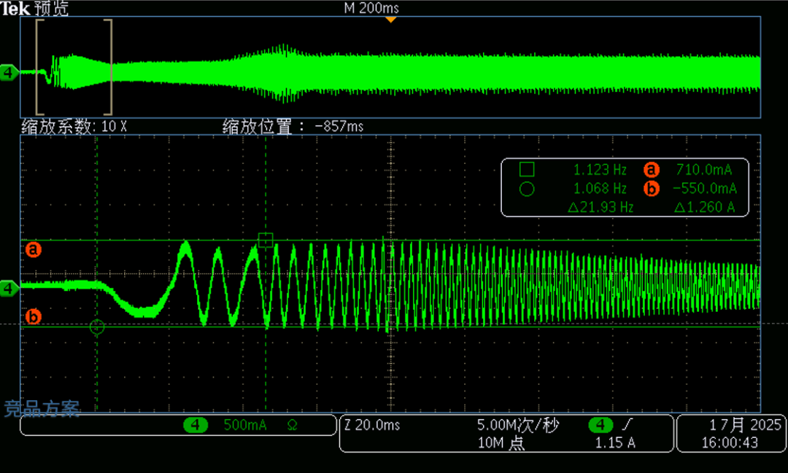Screen dimensions: 788x473
Task: Click the square cursor icon in readout box
Action: [527, 170]
